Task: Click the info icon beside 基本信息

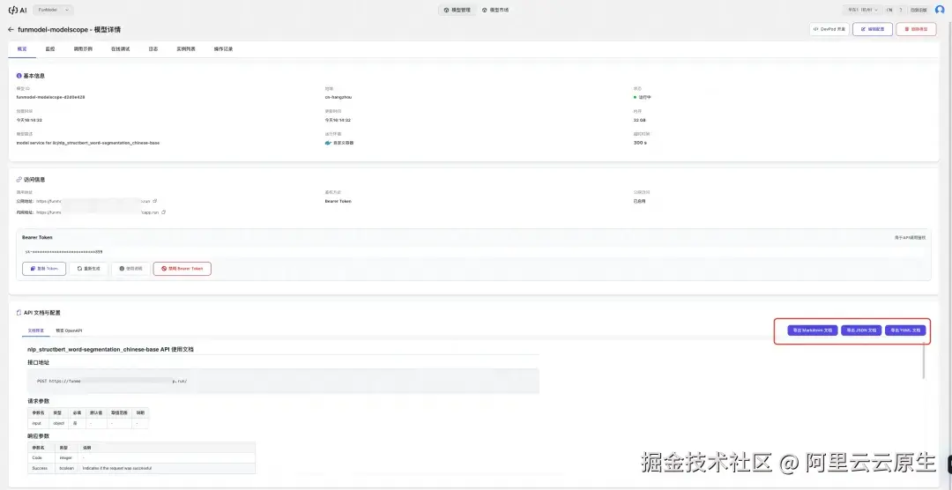Action: pyautogui.click(x=19, y=76)
